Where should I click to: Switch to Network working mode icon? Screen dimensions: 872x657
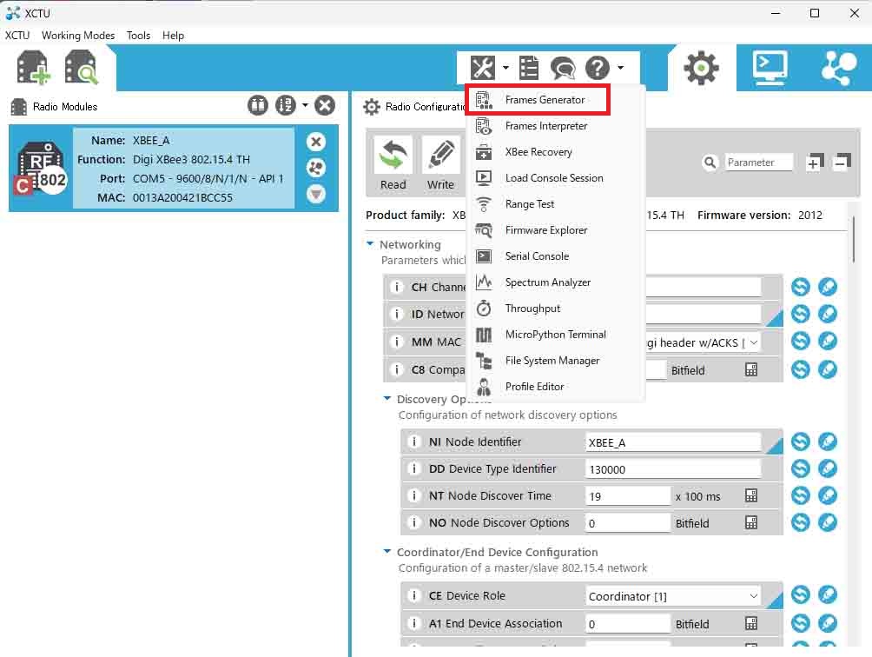[839, 67]
